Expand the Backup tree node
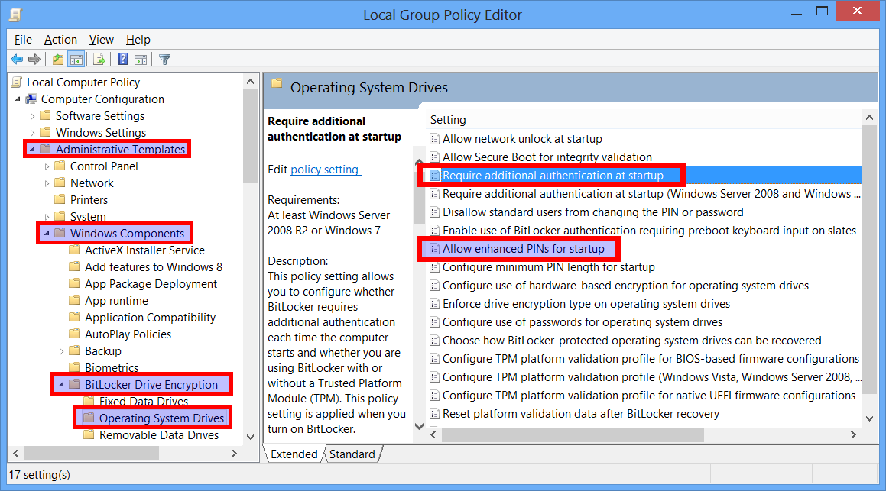 pyautogui.click(x=62, y=350)
